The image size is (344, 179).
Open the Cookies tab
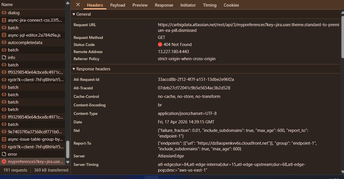point(231,5)
